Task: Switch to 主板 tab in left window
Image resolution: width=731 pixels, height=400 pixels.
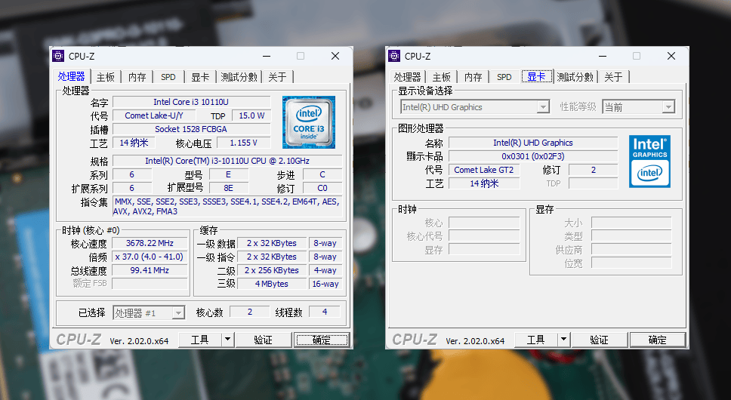Action: [106, 77]
